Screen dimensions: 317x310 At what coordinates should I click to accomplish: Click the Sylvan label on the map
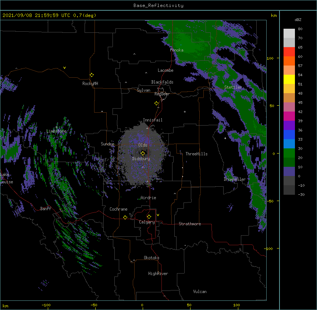pos(143,90)
